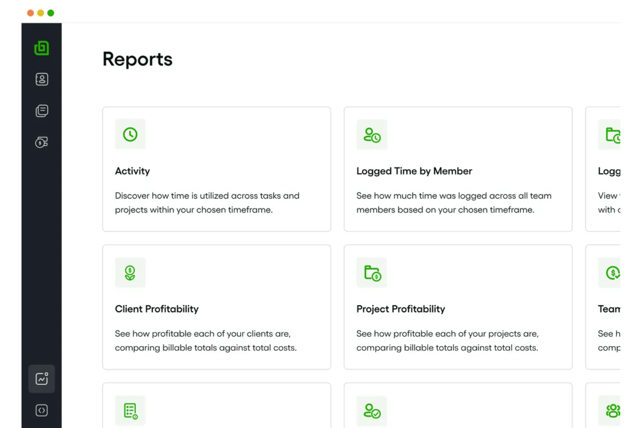Click the red close window button
The width and height of the screenshot is (642, 428).
click(30, 13)
